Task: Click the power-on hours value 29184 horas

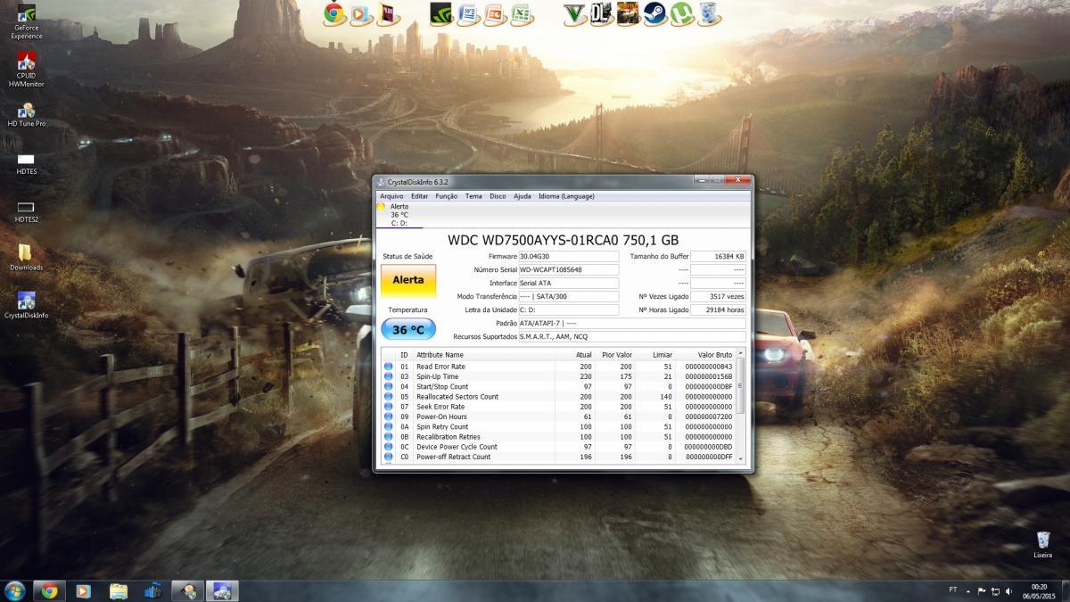Action: pos(718,309)
